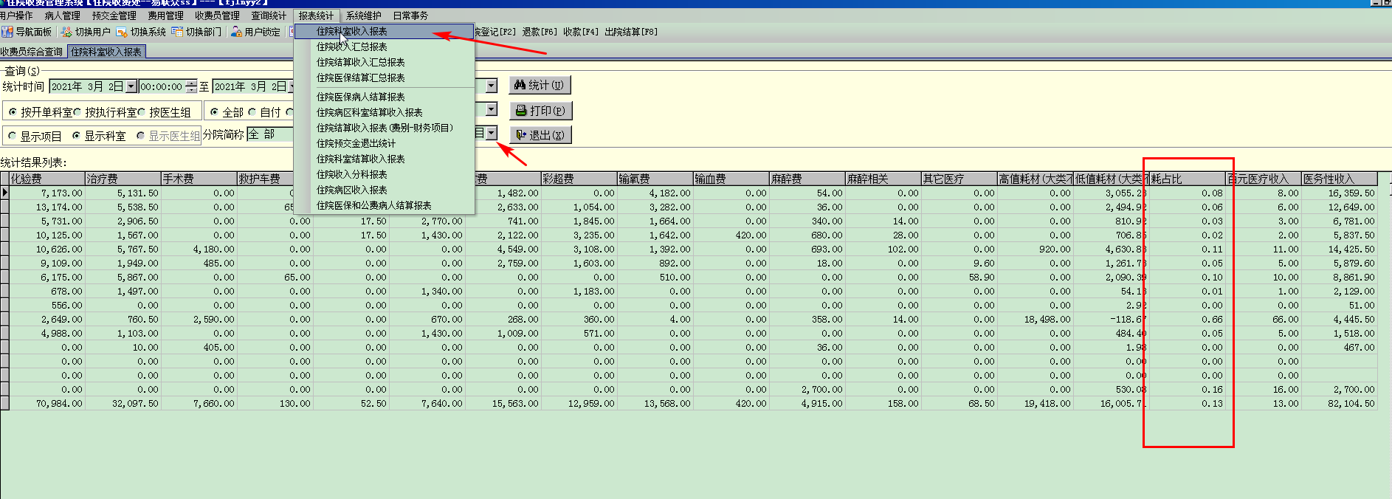
Task: Choose 住院收入分科报表 menu entry
Action: pos(384,174)
